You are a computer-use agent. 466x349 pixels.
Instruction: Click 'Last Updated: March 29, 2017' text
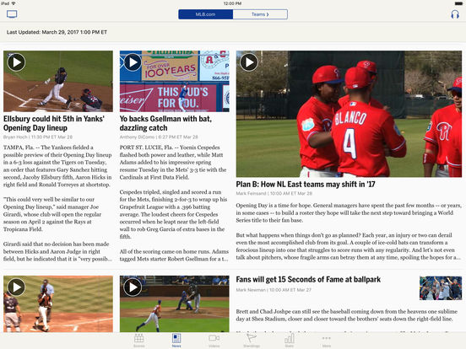coord(57,32)
